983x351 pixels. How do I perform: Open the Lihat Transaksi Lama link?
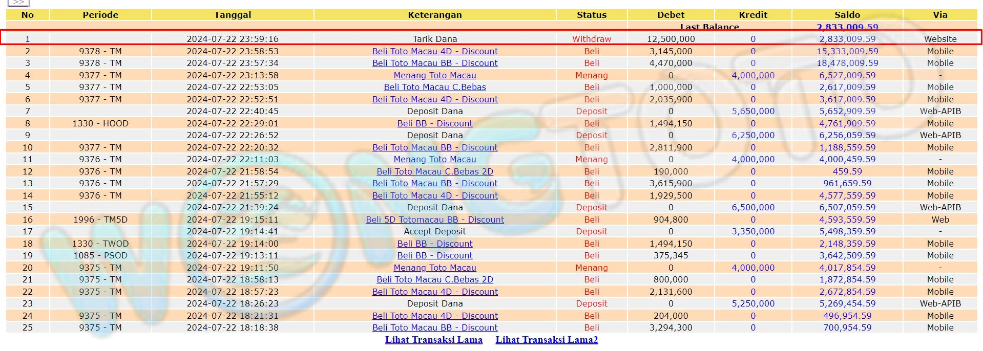tap(433, 340)
